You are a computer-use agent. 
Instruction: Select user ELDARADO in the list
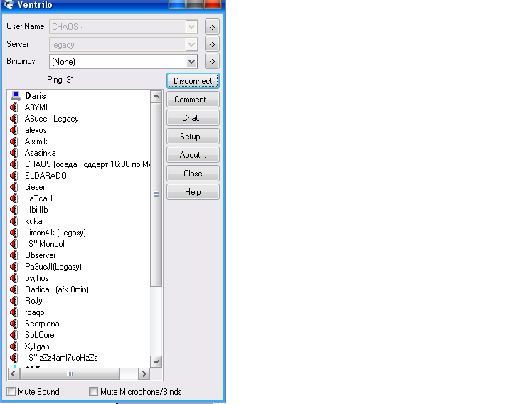click(46, 176)
